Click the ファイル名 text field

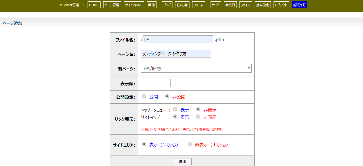(178, 39)
